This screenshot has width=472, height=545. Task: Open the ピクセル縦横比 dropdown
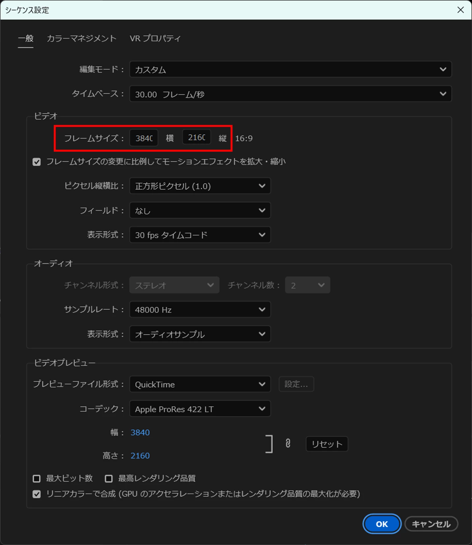pyautogui.click(x=200, y=186)
